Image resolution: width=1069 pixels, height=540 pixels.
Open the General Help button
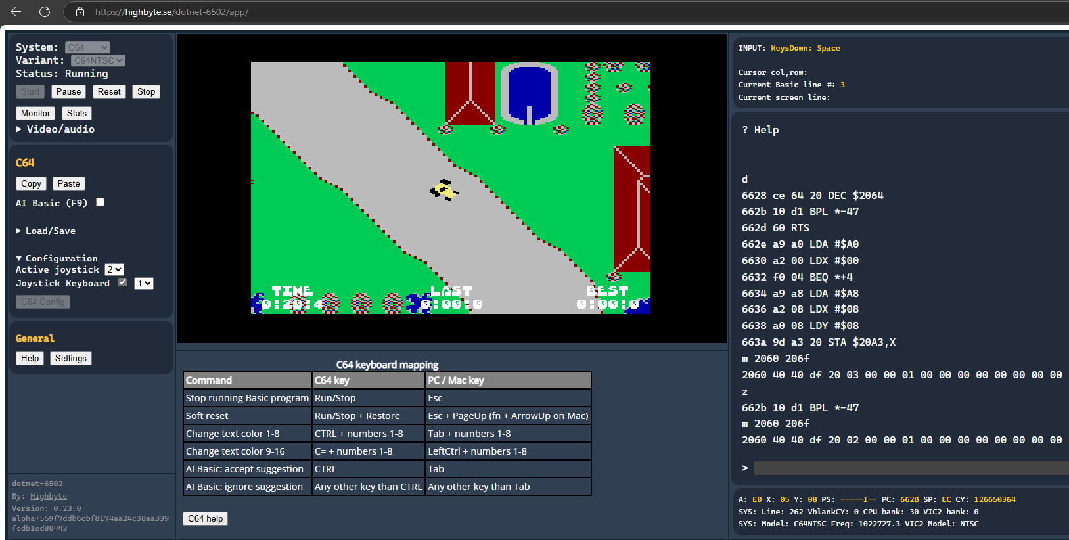click(30, 359)
